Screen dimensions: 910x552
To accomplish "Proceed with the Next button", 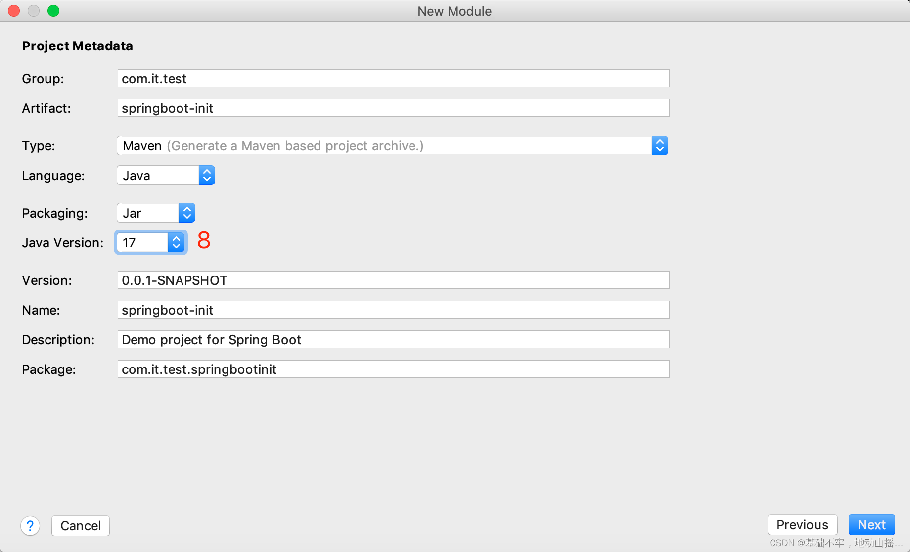I will (871, 525).
